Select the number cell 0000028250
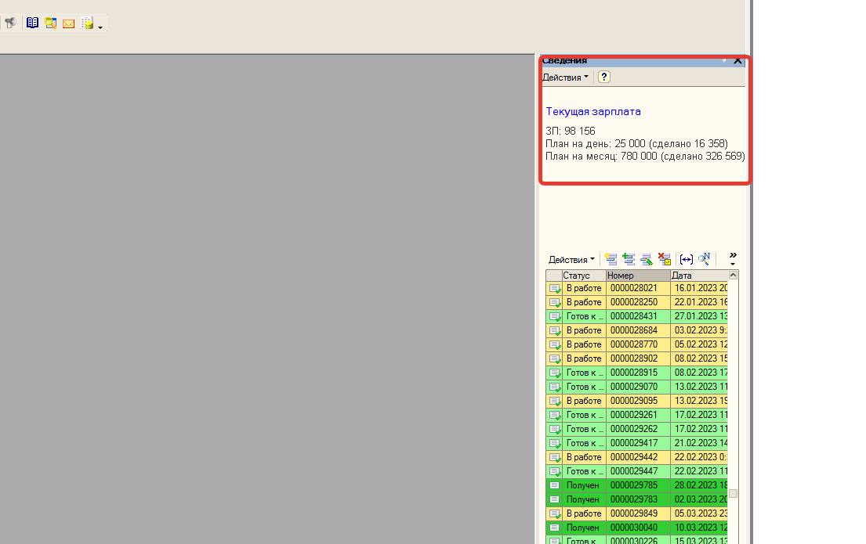The height and width of the screenshot is (544, 866). [638, 302]
